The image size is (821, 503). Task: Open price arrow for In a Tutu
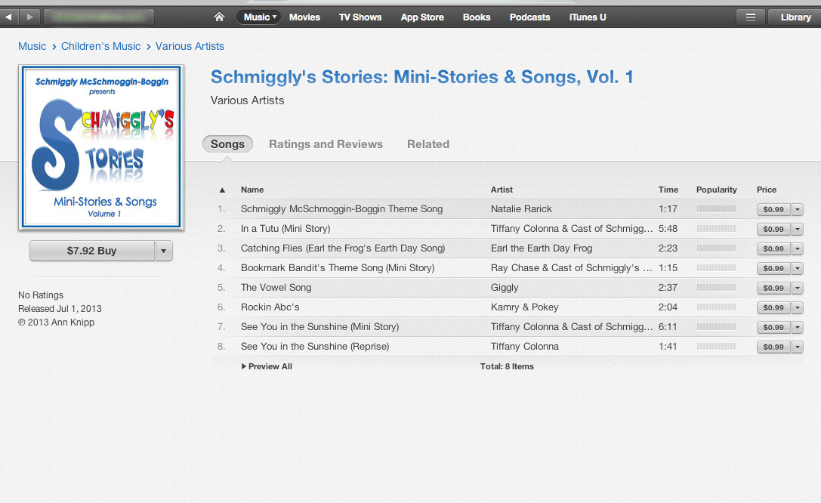(798, 229)
